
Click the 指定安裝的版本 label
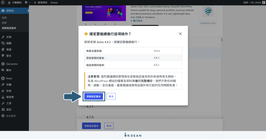click(x=95, y=65)
